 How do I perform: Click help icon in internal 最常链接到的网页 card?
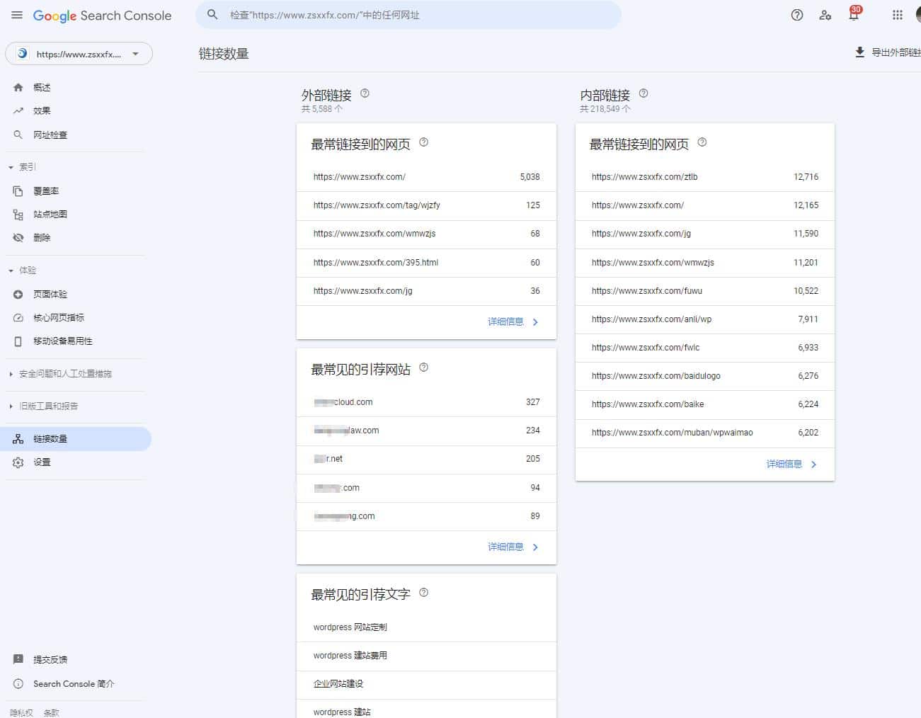point(702,142)
